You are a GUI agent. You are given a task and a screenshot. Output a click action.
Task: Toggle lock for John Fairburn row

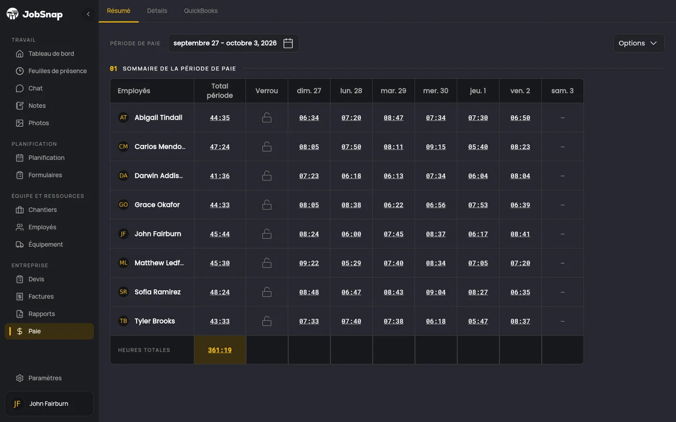[267, 234]
